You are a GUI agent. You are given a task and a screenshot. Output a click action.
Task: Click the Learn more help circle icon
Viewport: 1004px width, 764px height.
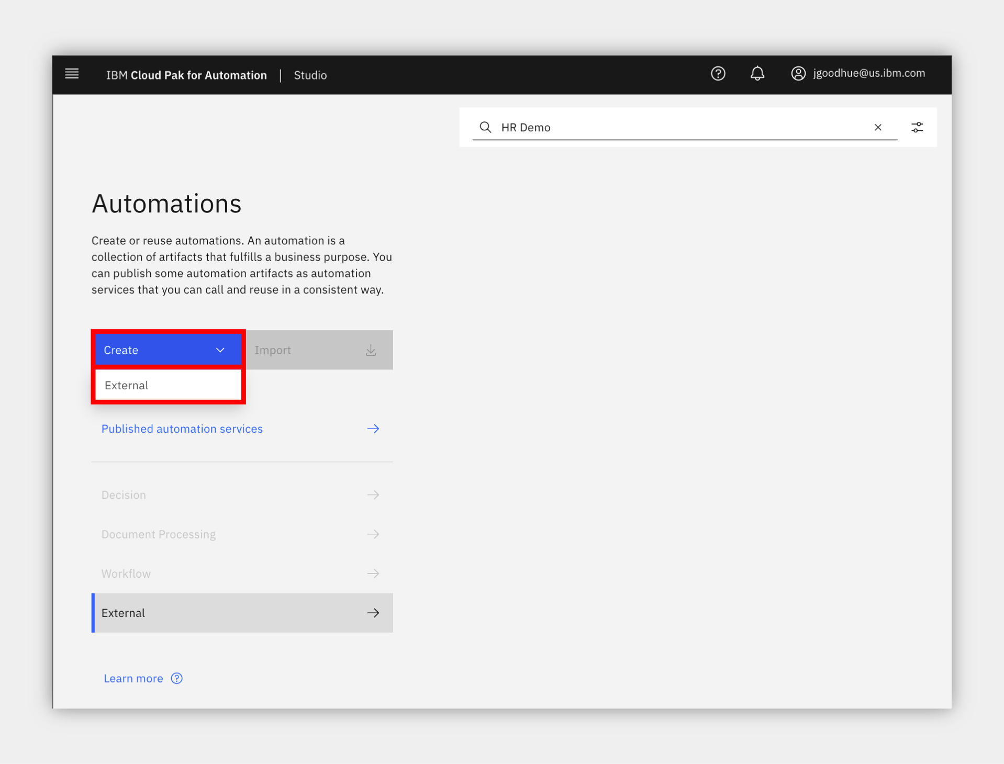tap(177, 678)
